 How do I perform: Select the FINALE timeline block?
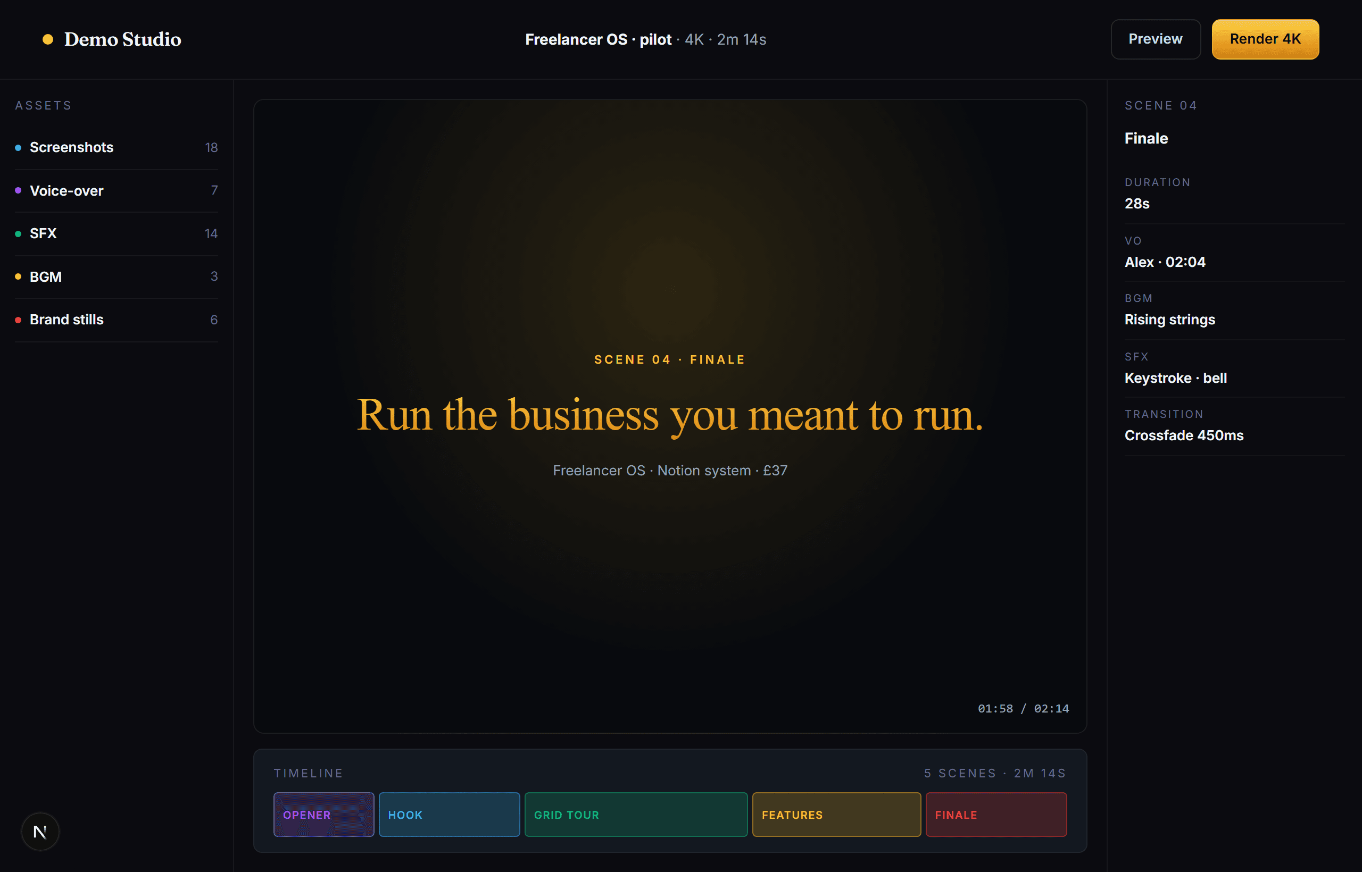[x=996, y=814]
